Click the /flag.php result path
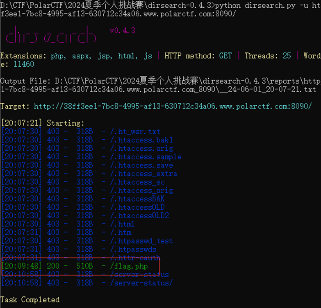This screenshot has height=308, width=321. (128, 266)
